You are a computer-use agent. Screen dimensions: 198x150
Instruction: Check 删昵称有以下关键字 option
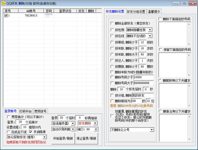[160, 80]
